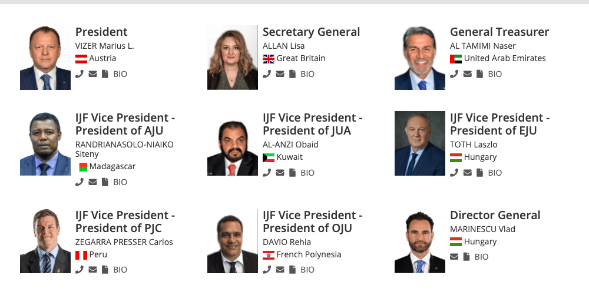The width and height of the screenshot is (589, 292).
Task: Open BIO link for Madagascar's AJU president
Action: point(120,182)
